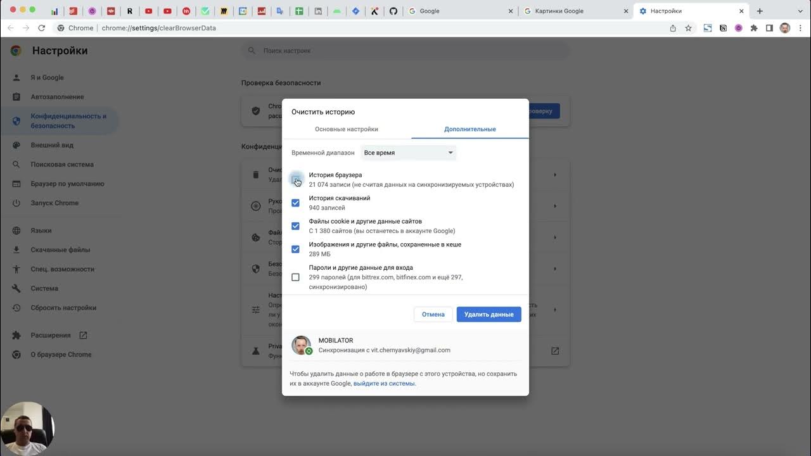Open the Notion extension icon
This screenshot has height=456, width=811.
(x=723, y=28)
